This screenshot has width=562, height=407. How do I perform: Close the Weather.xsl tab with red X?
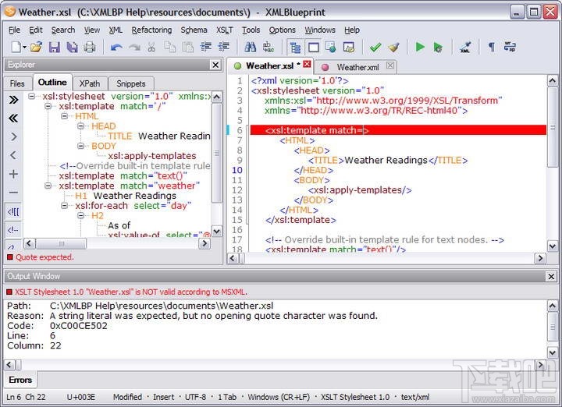pos(307,64)
